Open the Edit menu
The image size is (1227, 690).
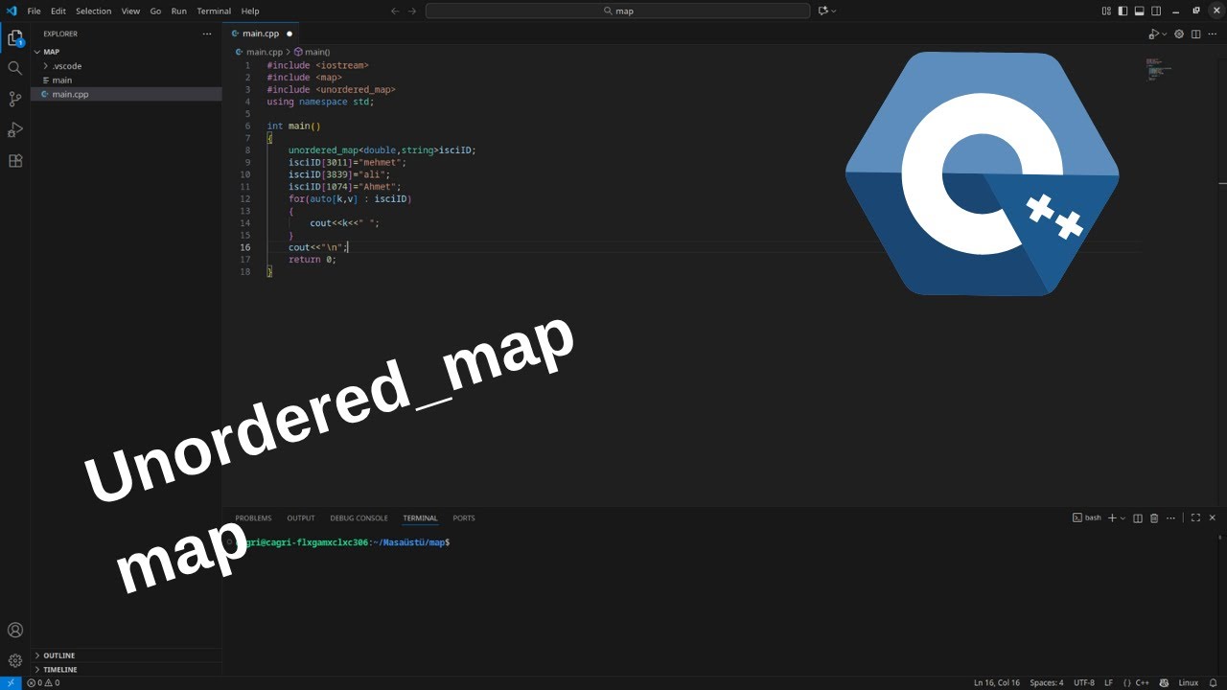[x=58, y=11]
